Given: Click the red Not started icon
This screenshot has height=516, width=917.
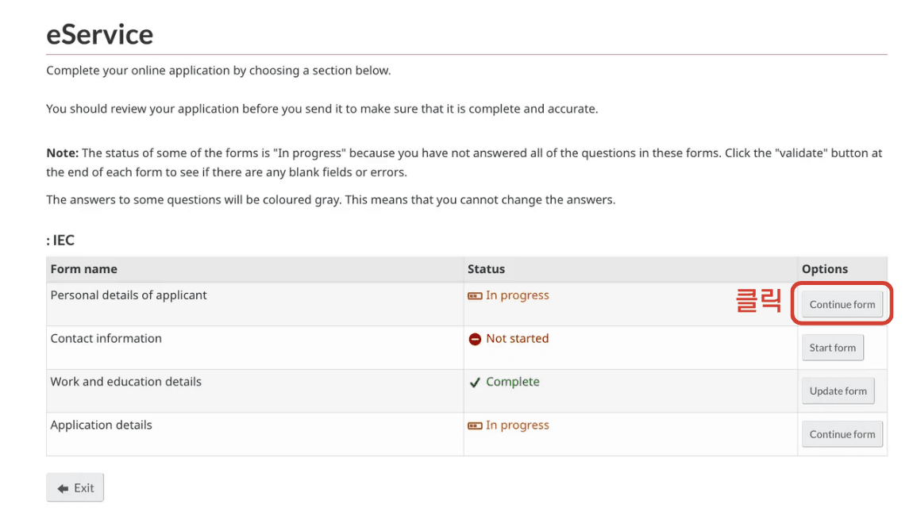Looking at the screenshot, I should [475, 339].
